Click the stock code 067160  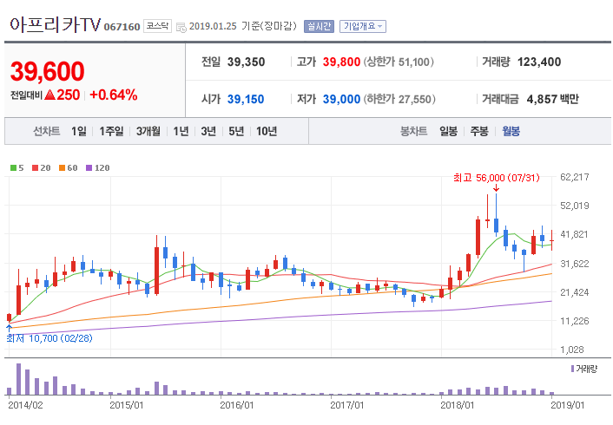tap(122, 27)
